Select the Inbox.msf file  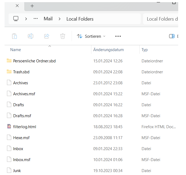22,160
